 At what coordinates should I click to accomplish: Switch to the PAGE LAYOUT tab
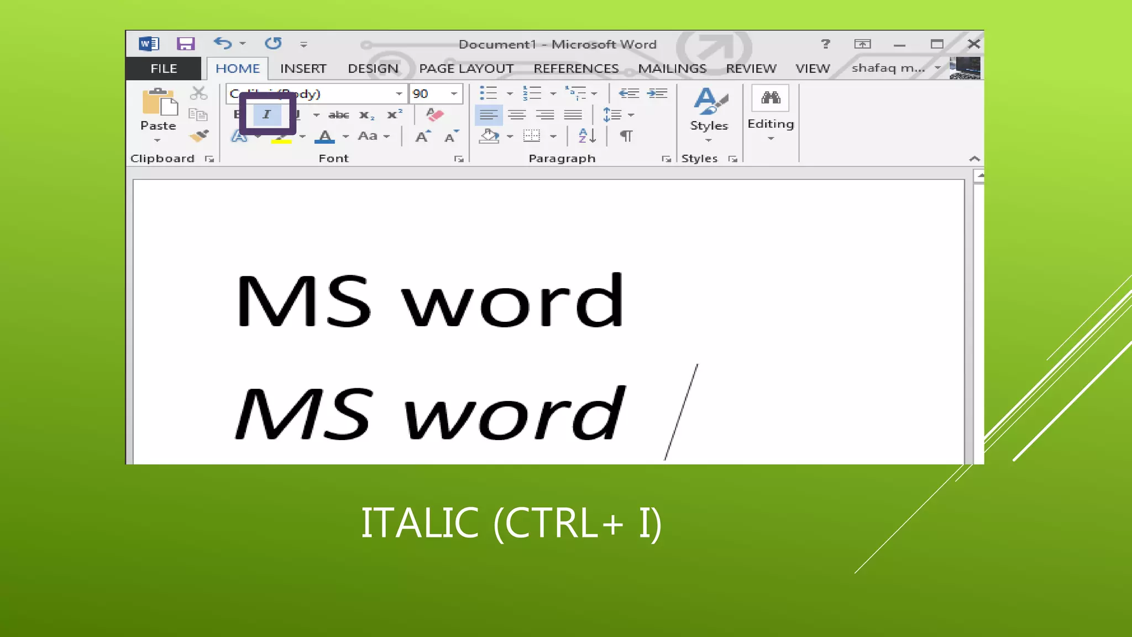467,69
